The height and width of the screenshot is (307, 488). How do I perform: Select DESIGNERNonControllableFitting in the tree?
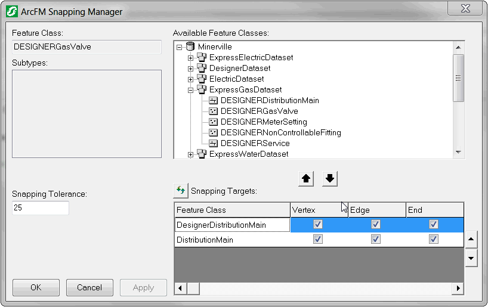[x=281, y=133]
